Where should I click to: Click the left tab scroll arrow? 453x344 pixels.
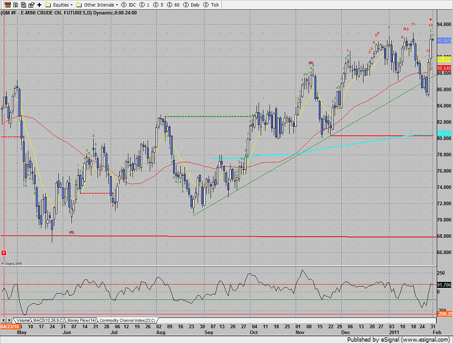[x=4, y=320]
